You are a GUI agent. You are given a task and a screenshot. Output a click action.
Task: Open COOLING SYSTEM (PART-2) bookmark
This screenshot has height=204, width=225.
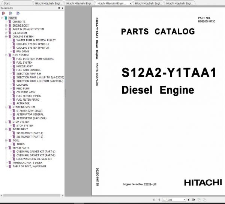33,48
